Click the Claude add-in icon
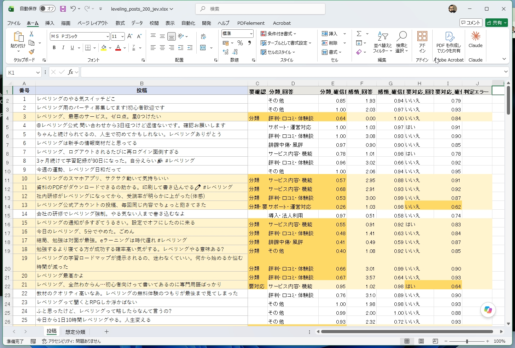515x348 pixels. click(475, 39)
